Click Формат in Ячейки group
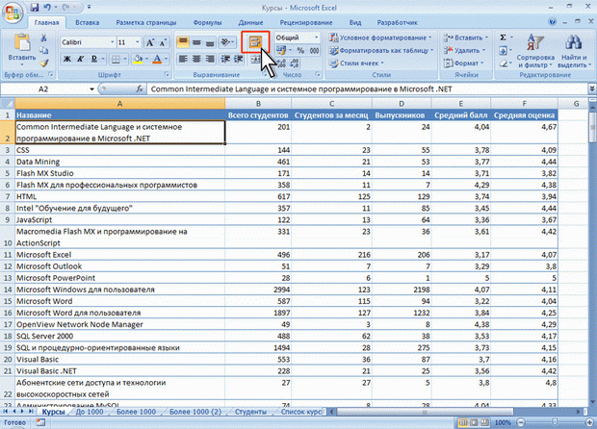The height and width of the screenshot is (429, 597). [463, 63]
